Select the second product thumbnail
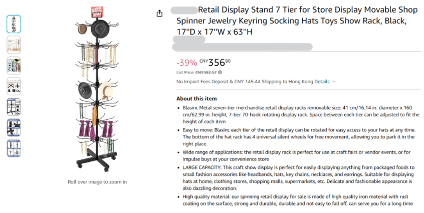 click(14, 45)
